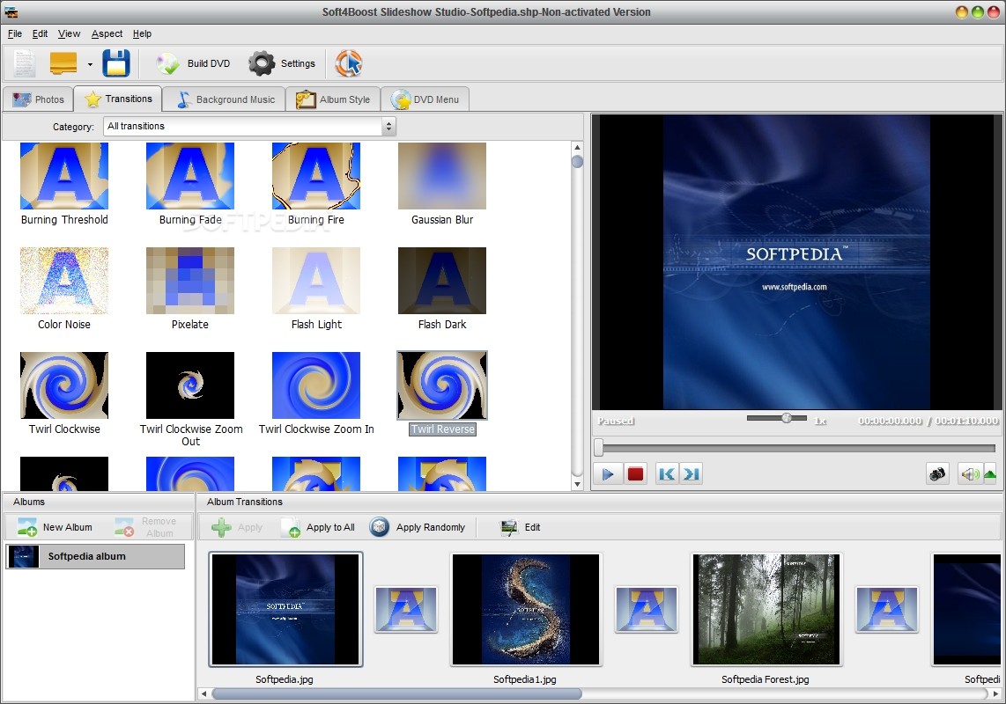Save the project with floppy disk icon

click(116, 63)
